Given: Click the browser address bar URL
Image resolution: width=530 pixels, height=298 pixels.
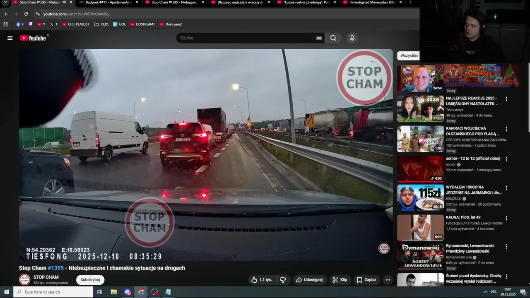Looking at the screenshot, I should (76, 14).
